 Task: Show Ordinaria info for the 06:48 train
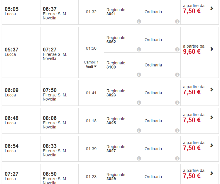(x=177, y=131)
